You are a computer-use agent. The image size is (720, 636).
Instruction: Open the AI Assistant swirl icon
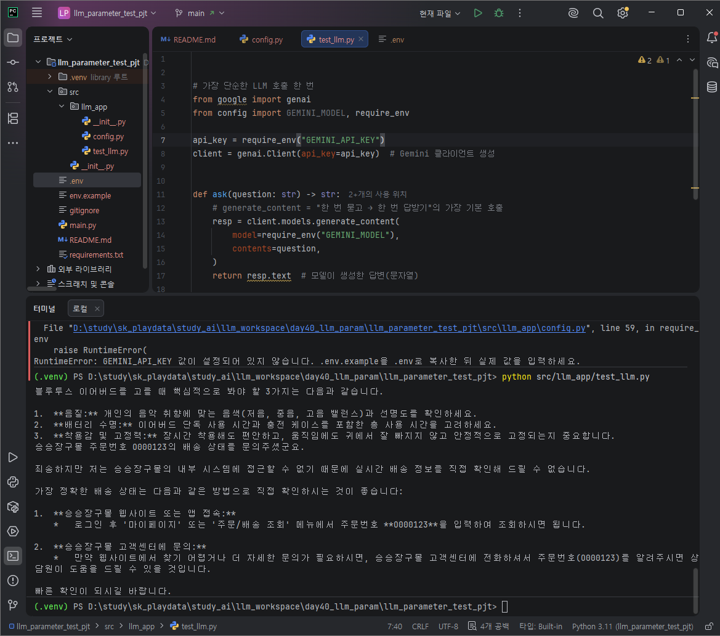573,13
